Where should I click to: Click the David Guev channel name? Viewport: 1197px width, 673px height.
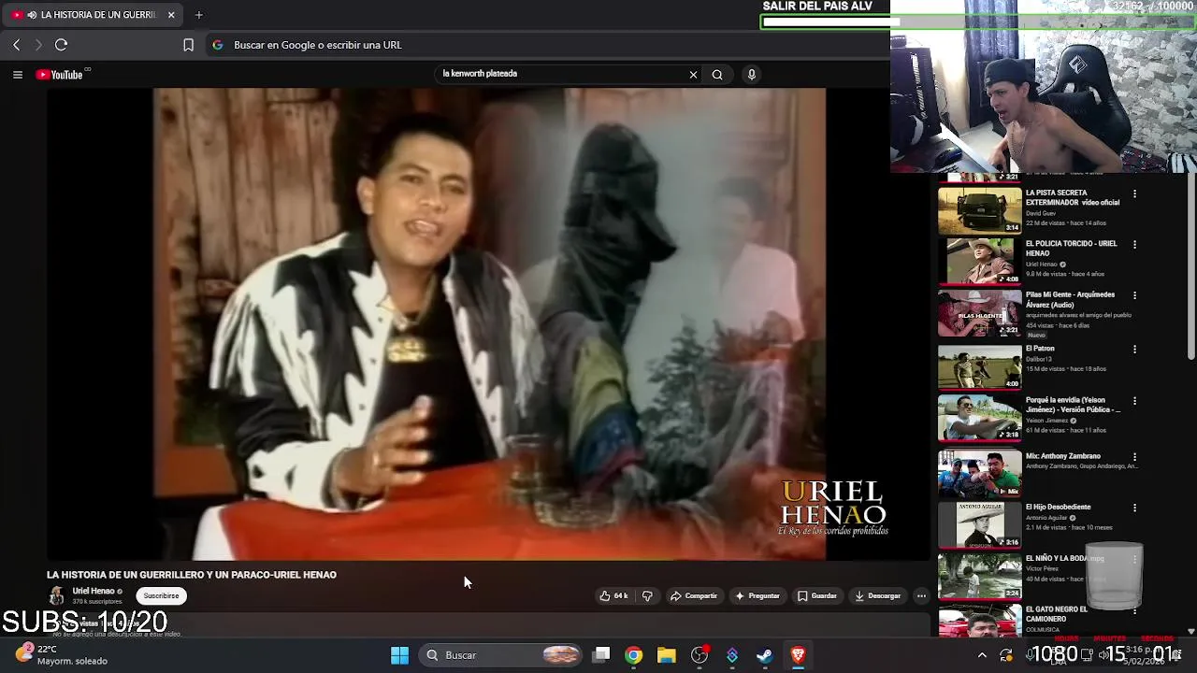point(1041,213)
